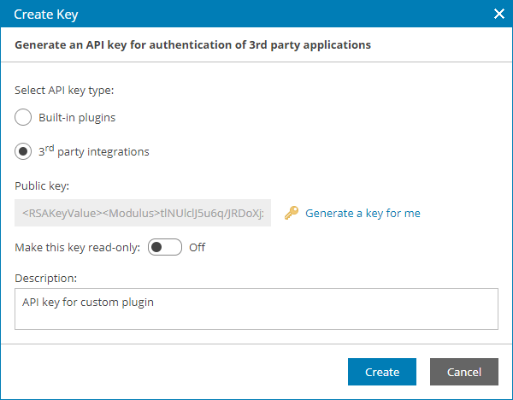The height and width of the screenshot is (400, 513).
Task: Click the "Built-in plugins" option label
Action: pos(77,117)
